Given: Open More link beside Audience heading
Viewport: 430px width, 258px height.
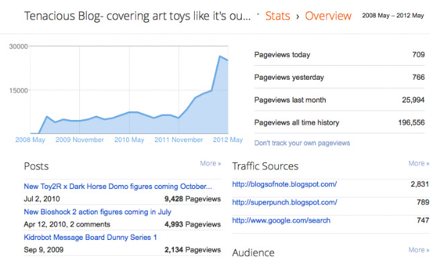Looking at the screenshot, I should point(419,250).
